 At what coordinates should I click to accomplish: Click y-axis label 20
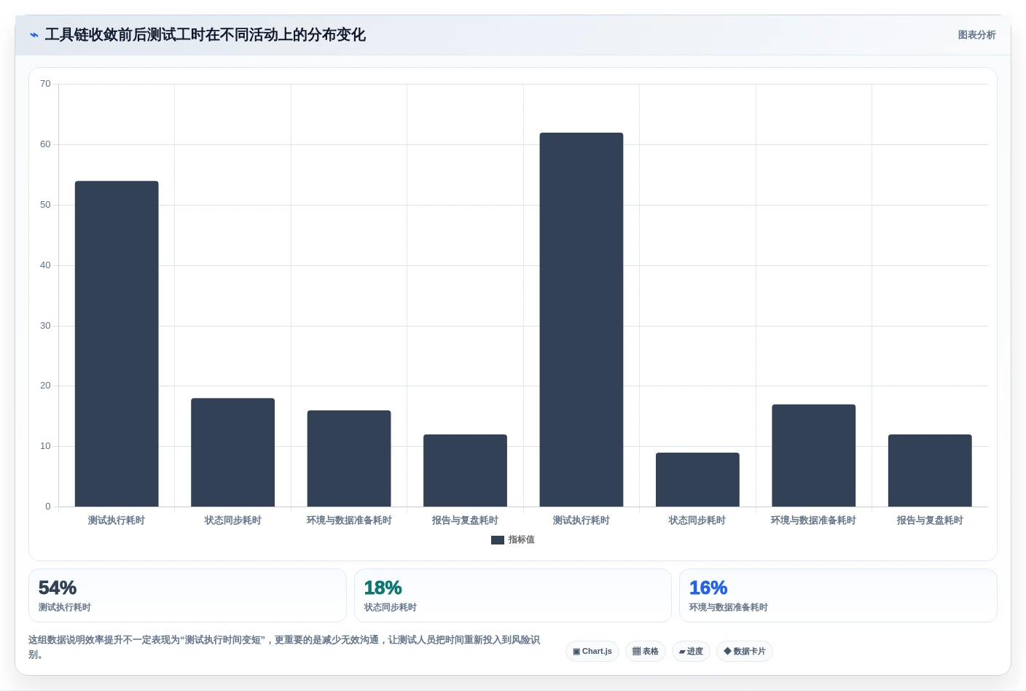point(45,386)
